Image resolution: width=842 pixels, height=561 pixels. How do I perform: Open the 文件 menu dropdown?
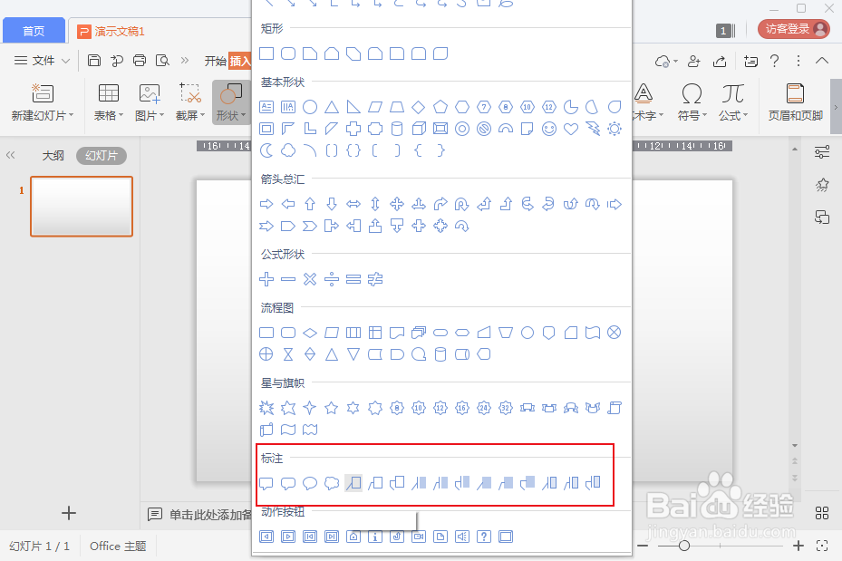click(x=42, y=60)
